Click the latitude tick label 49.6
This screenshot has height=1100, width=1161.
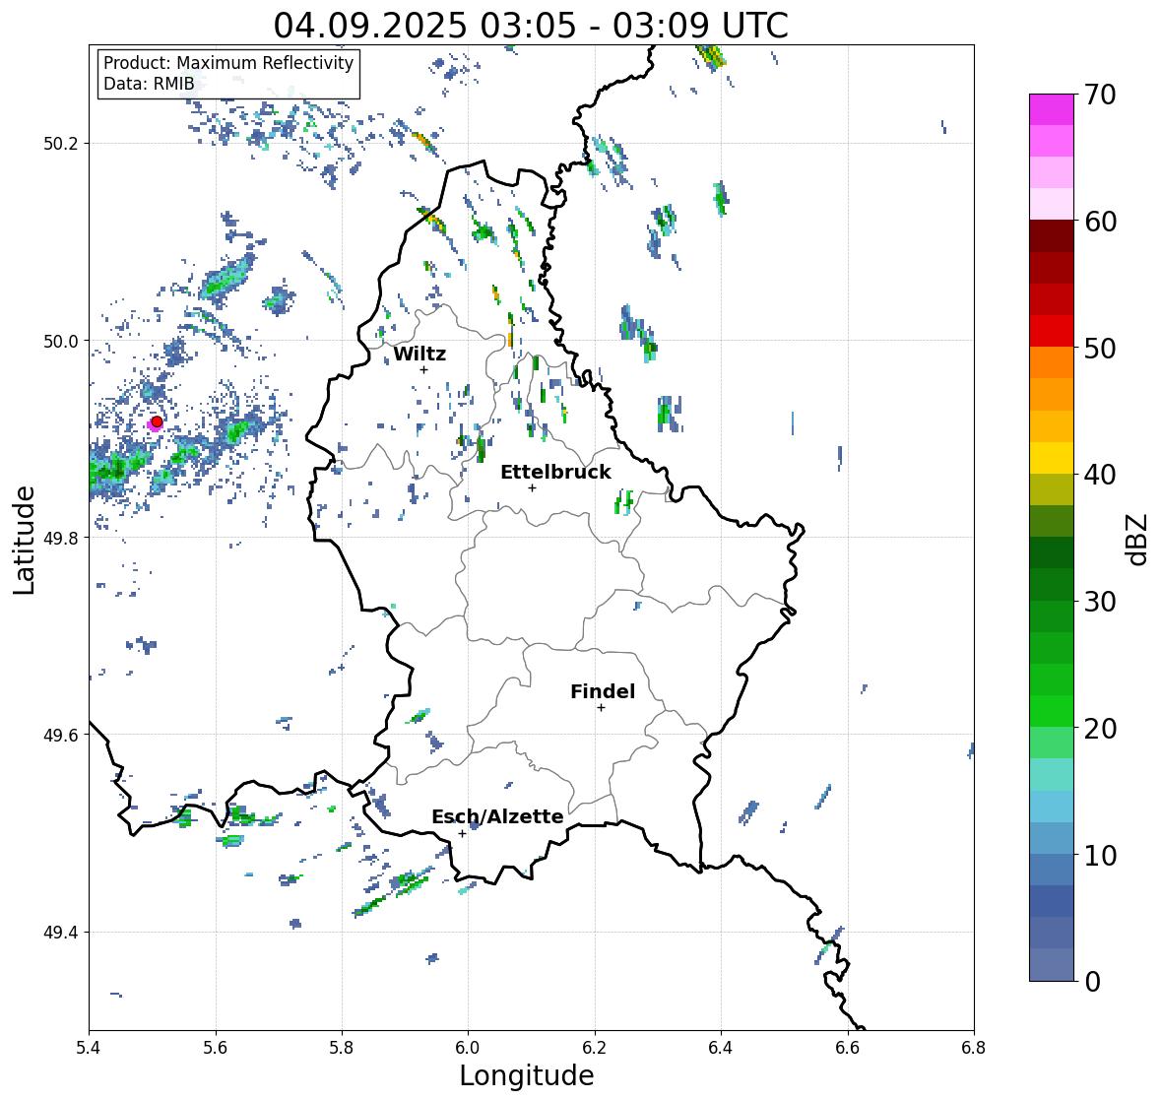61,735
